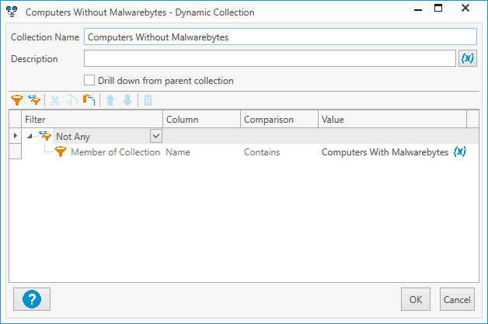
Task: Click the Comparison column header
Action: point(279,119)
